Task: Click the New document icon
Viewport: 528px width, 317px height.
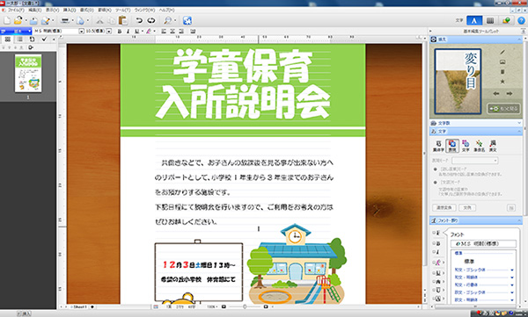Action: [7, 20]
